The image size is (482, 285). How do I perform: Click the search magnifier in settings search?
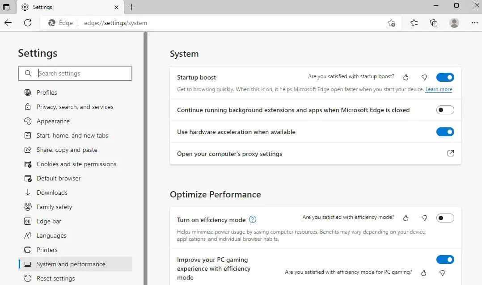click(27, 73)
